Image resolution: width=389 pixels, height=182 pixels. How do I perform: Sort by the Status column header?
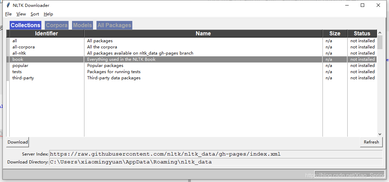pos(362,33)
